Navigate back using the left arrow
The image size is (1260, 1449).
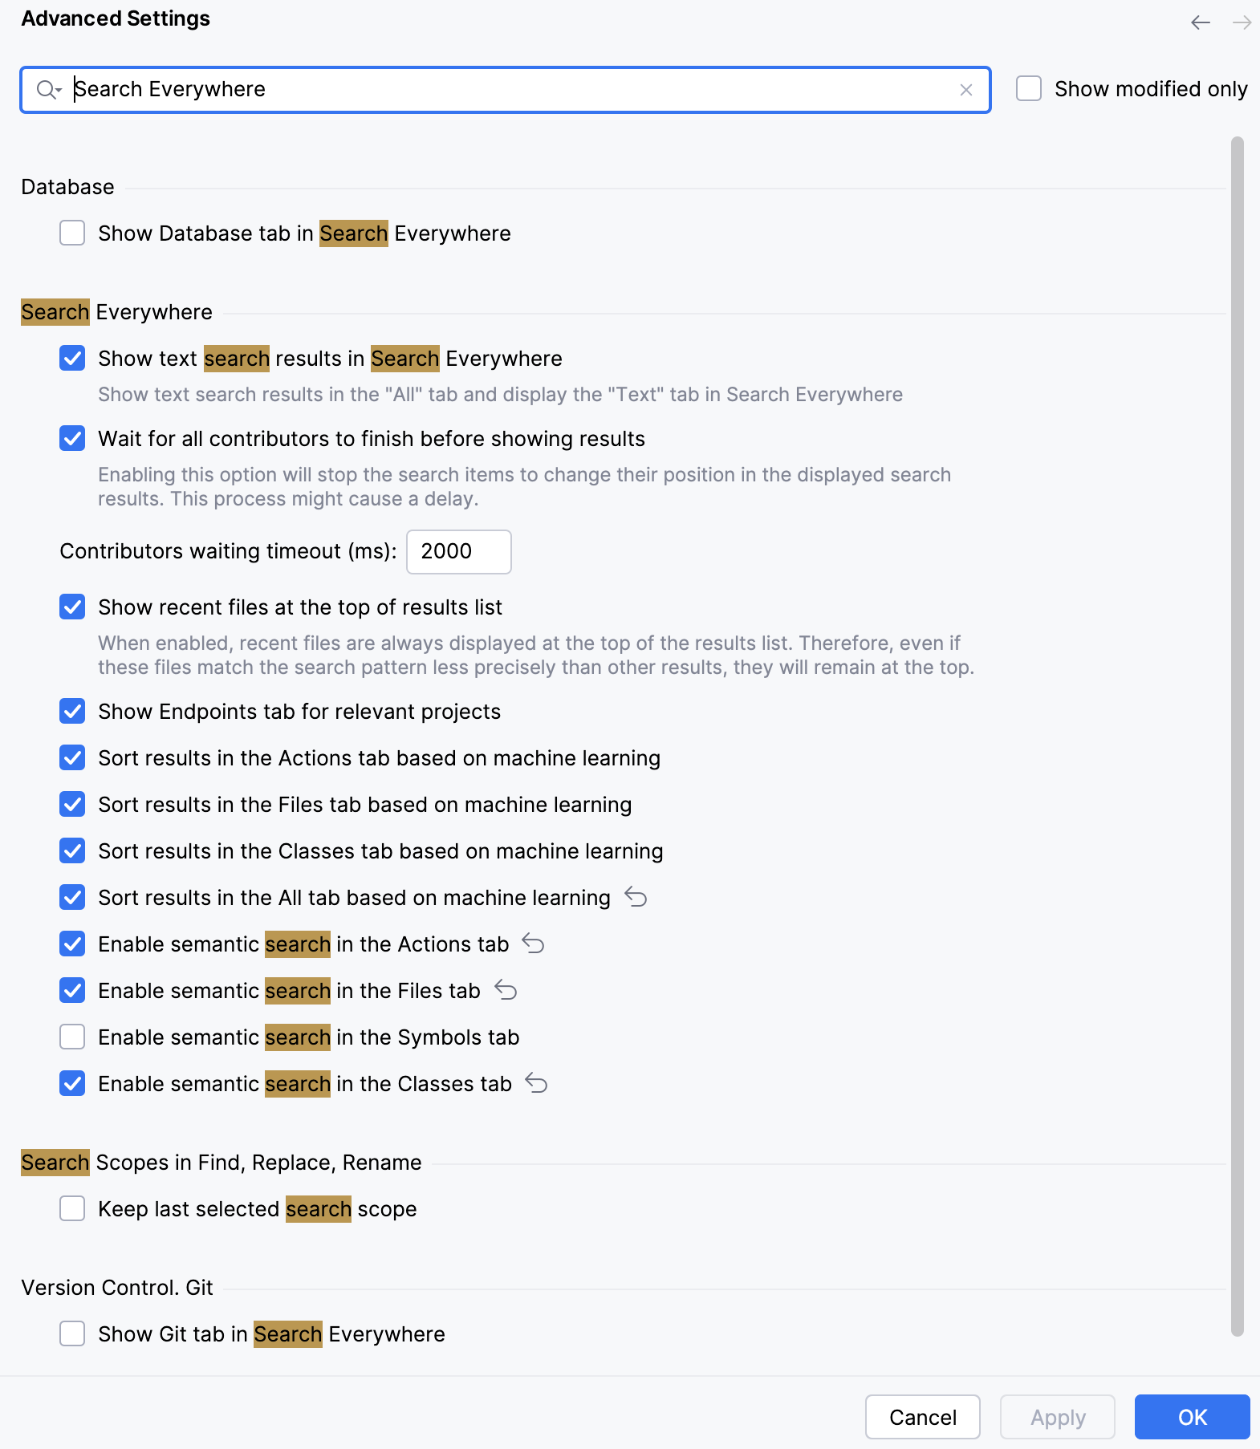[x=1201, y=22]
